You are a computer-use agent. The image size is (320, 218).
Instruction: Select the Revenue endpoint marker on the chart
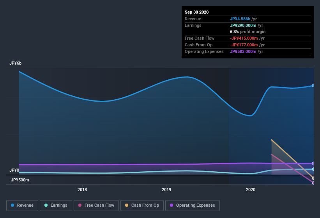pyautogui.click(x=313, y=86)
